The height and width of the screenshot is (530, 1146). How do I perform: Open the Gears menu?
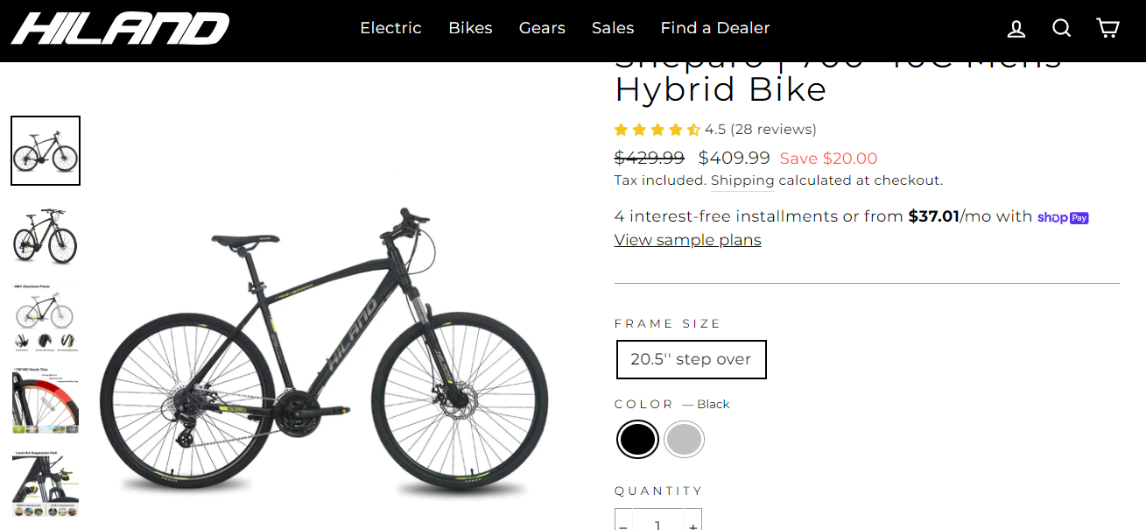(x=542, y=28)
